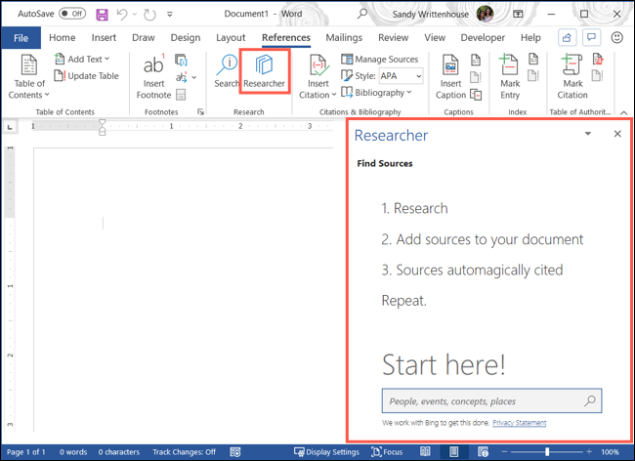Expand the Add Text dropdown

[82, 60]
